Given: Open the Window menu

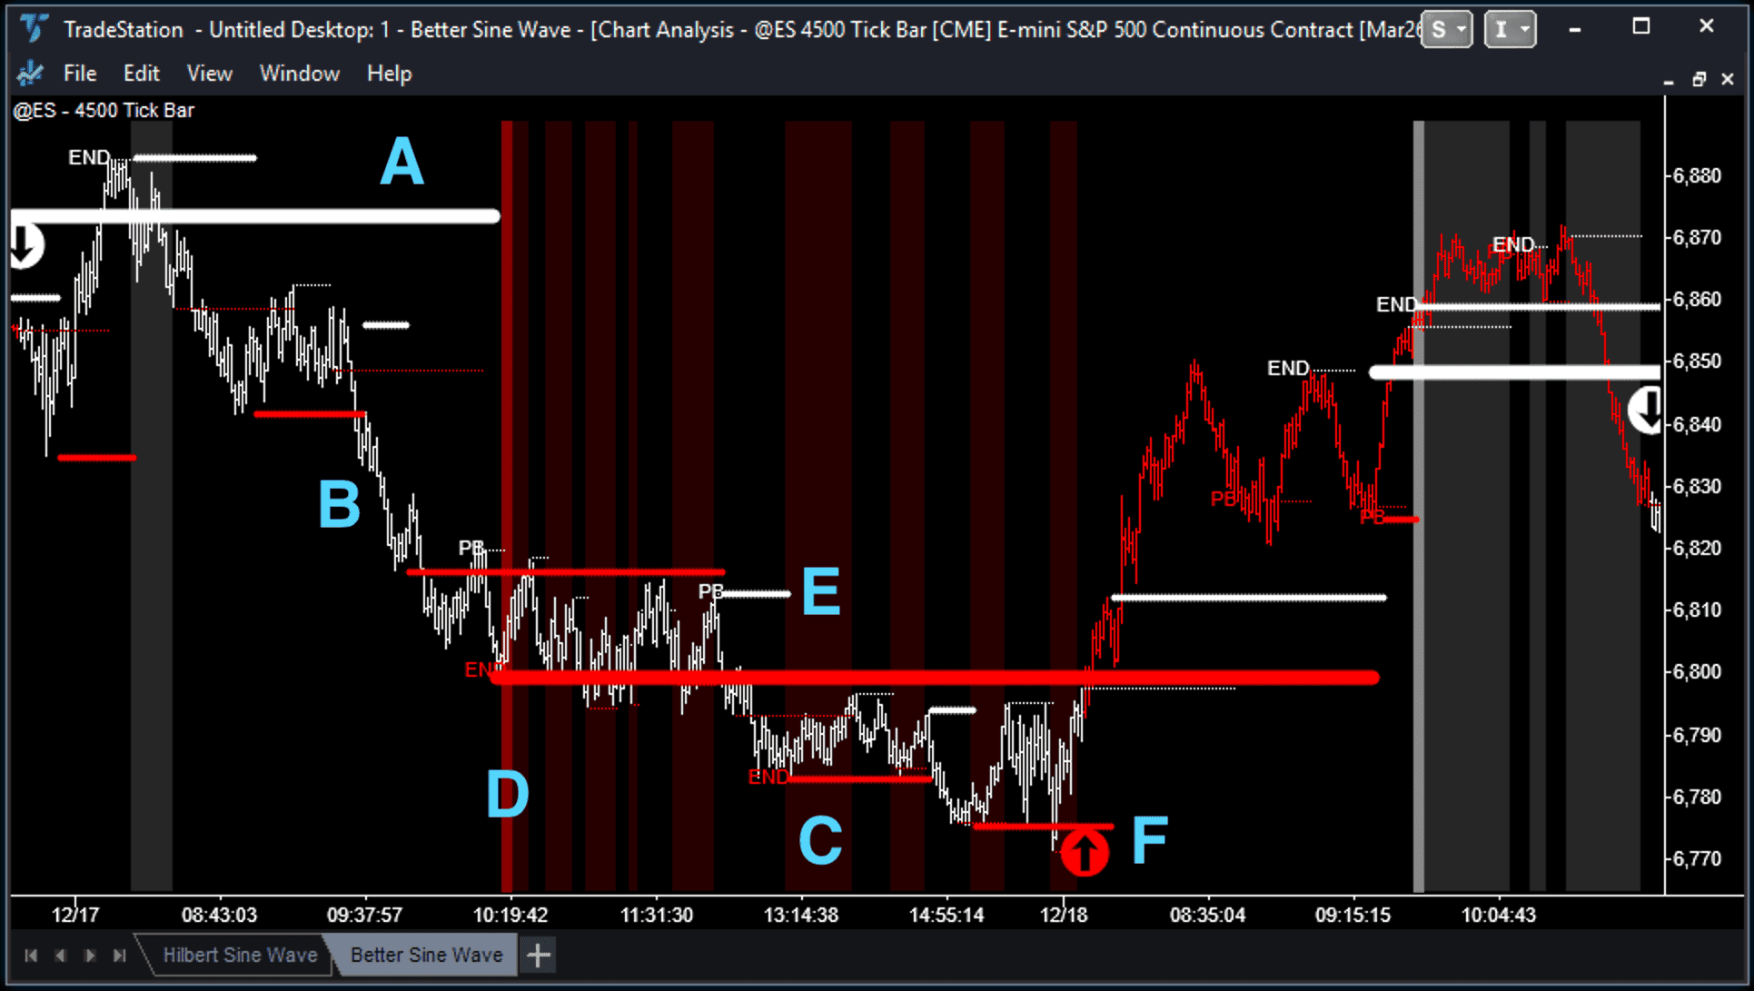Looking at the screenshot, I should pos(300,73).
